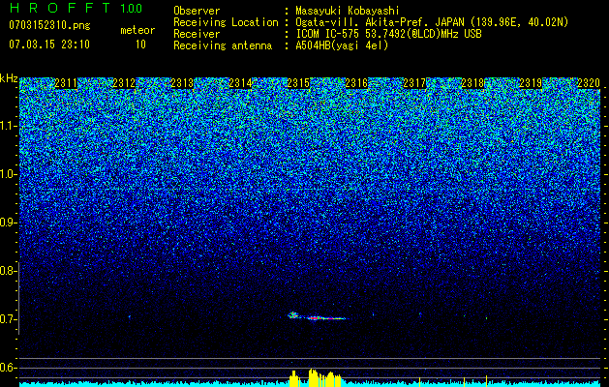The width and height of the screenshot is (609, 387).
Task: Click the Ogata-vill. Akita-Pref. JAPAN location text
Action: (x=432, y=22)
